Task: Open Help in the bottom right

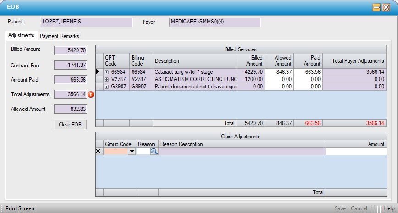Action: pyautogui.click(x=389, y=208)
